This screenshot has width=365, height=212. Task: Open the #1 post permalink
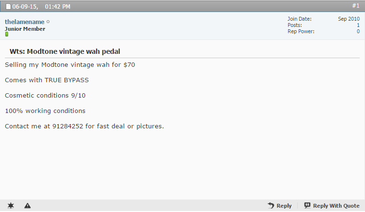[x=355, y=6]
